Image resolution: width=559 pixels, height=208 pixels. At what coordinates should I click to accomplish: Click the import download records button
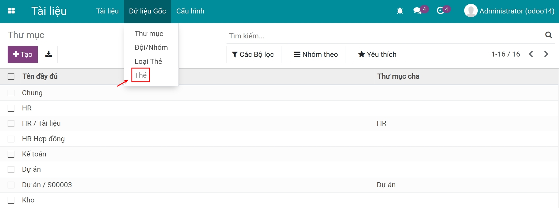[49, 54]
